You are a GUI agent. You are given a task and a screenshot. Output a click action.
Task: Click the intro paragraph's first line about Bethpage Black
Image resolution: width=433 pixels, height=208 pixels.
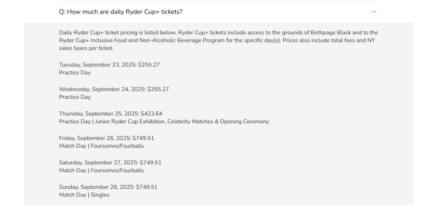(x=218, y=33)
